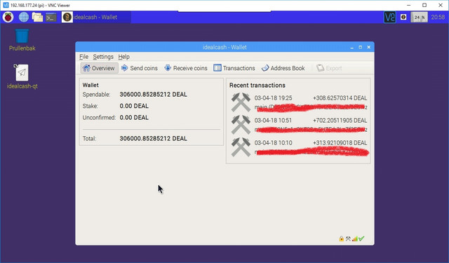Open the Raspberry Pi main menu
449x263 pixels.
click(8, 17)
